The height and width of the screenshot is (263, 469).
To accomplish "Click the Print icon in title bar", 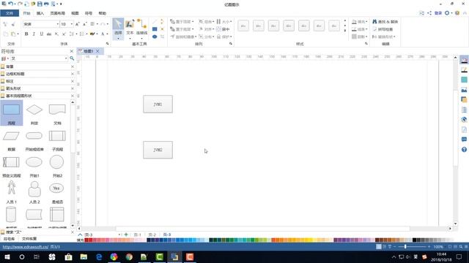I will click(x=46, y=4).
